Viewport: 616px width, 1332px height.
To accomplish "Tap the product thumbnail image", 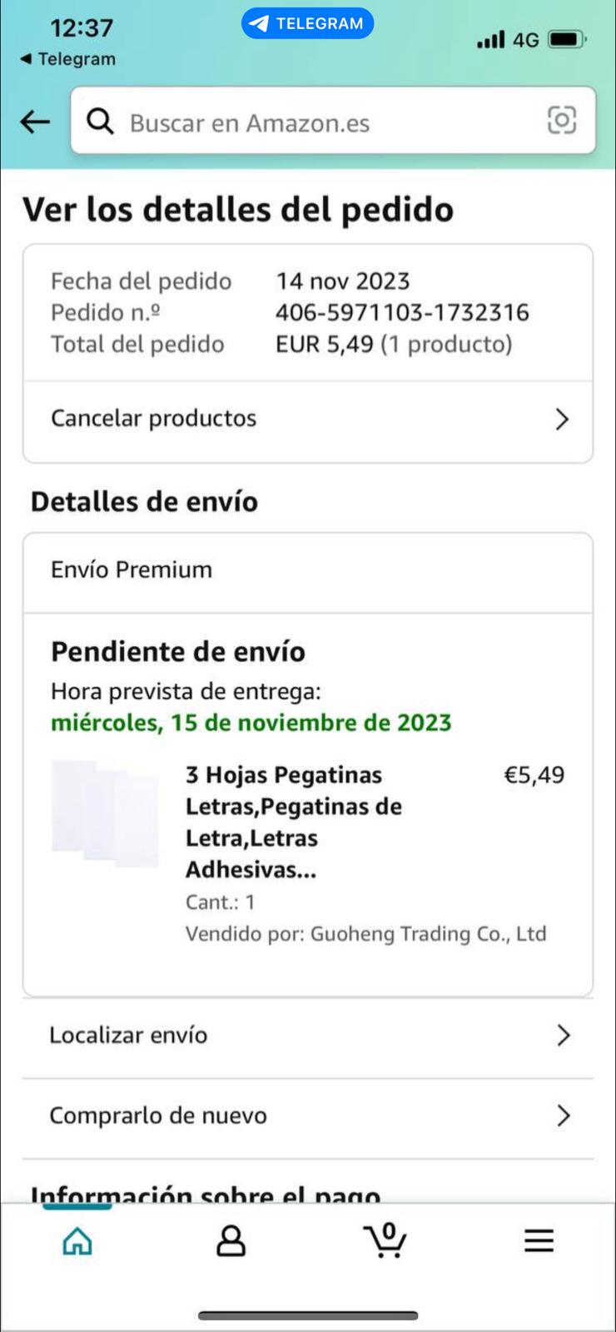I will click(x=106, y=813).
